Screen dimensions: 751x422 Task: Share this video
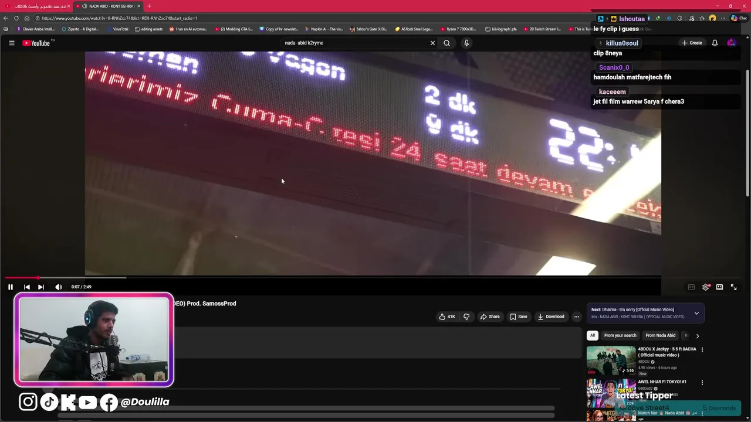(490, 316)
